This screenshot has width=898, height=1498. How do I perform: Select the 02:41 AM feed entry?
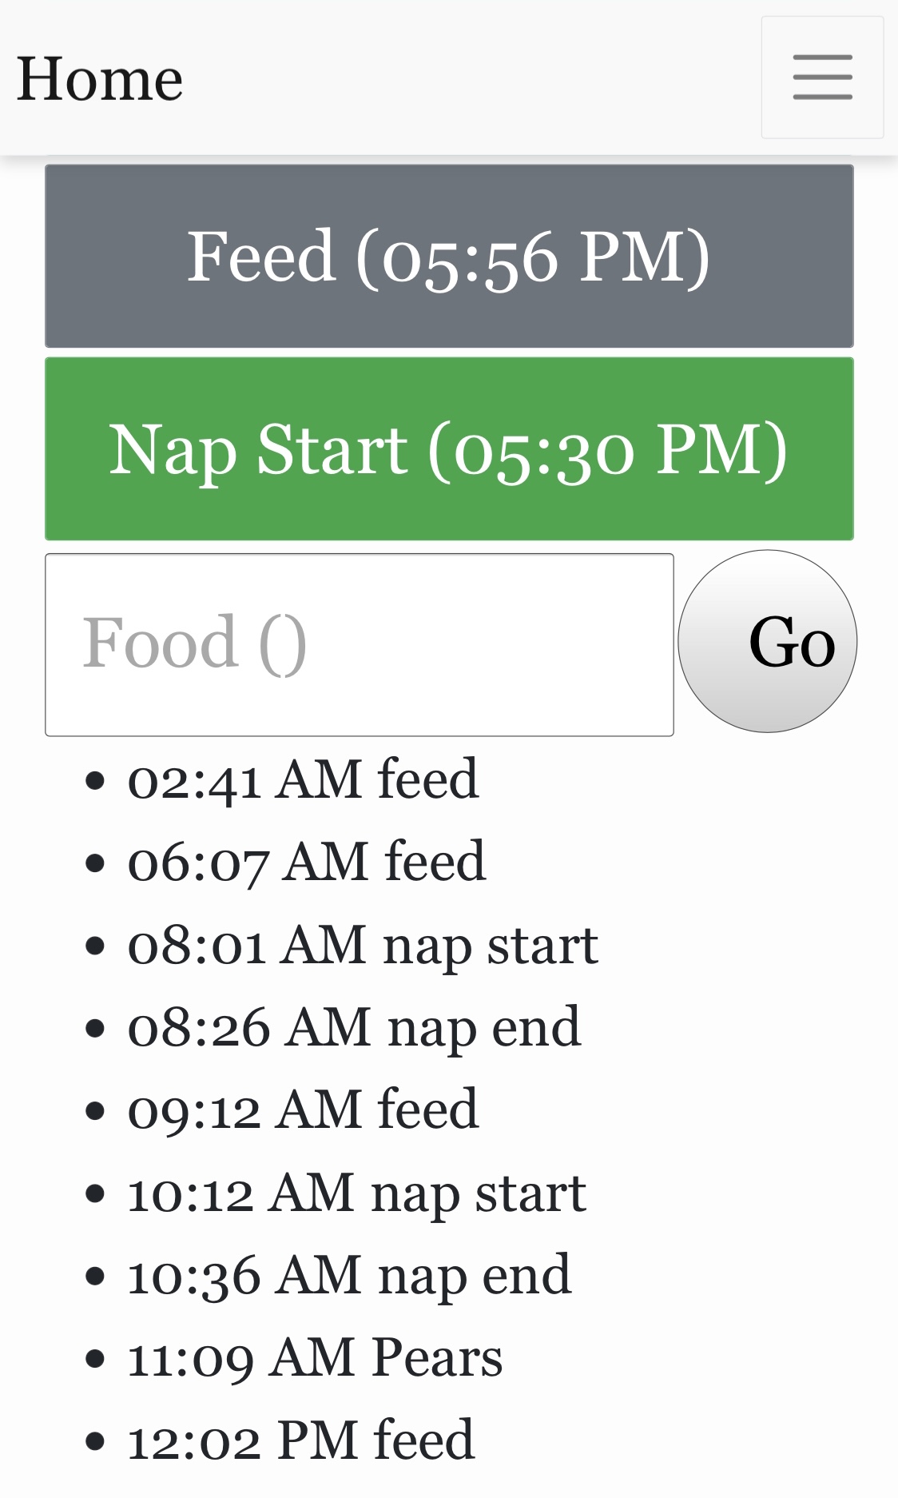tap(303, 779)
